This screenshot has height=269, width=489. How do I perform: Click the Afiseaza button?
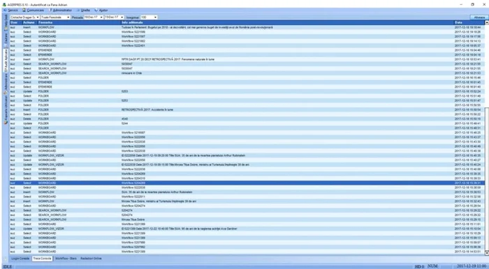pos(479,17)
